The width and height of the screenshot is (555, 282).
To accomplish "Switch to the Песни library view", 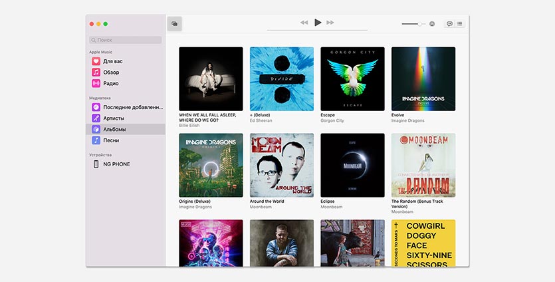I will (x=126, y=140).
